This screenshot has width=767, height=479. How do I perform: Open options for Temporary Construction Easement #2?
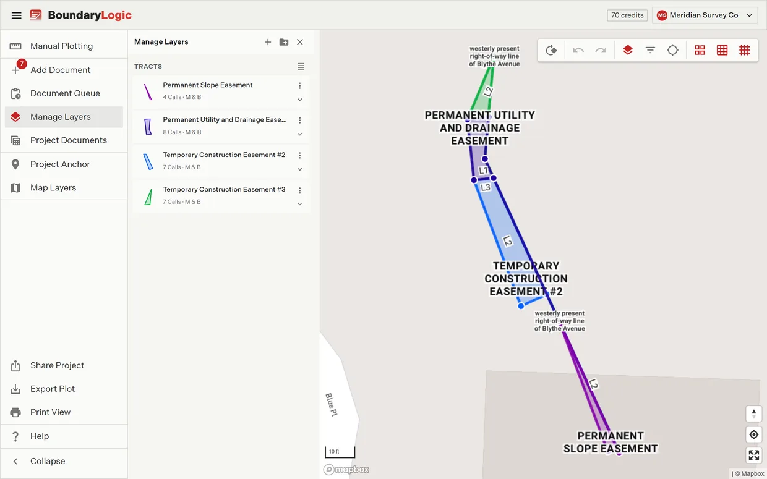300,156
